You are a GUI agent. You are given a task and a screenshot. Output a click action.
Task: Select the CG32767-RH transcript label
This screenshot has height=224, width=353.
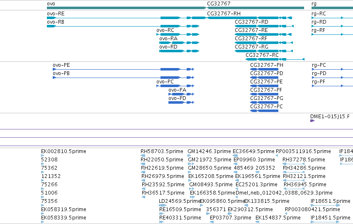224,14
